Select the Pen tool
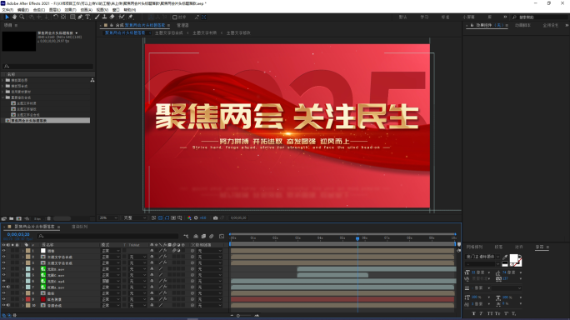This screenshot has width=570, height=320. [x=80, y=17]
